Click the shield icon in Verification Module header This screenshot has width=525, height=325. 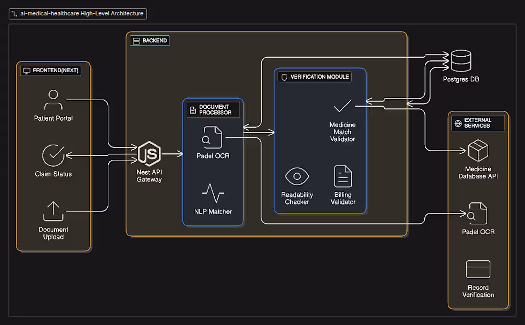click(284, 77)
